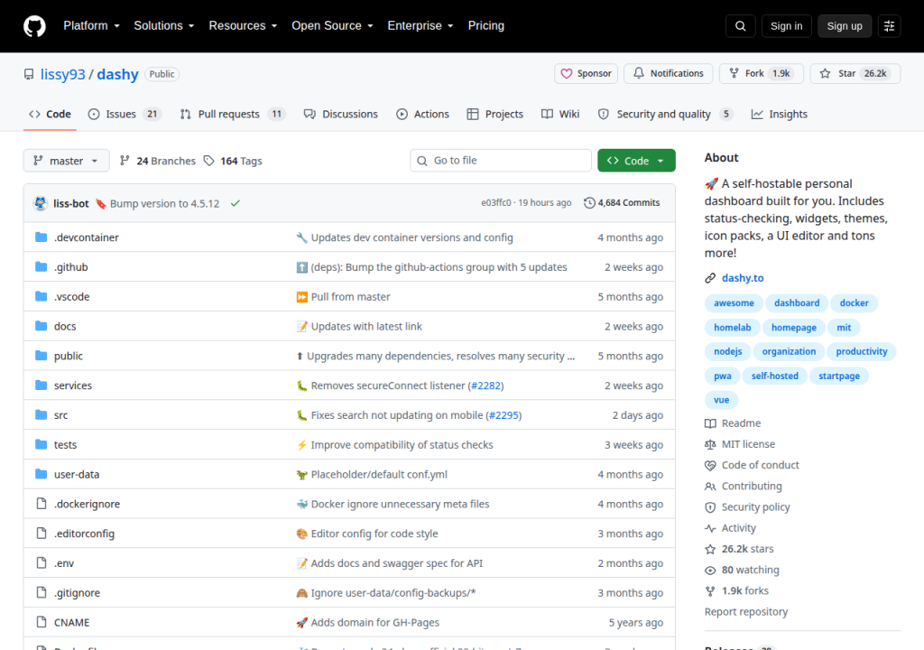Open the .gitignore file name
Screen dimensions: 924x650
pos(78,593)
